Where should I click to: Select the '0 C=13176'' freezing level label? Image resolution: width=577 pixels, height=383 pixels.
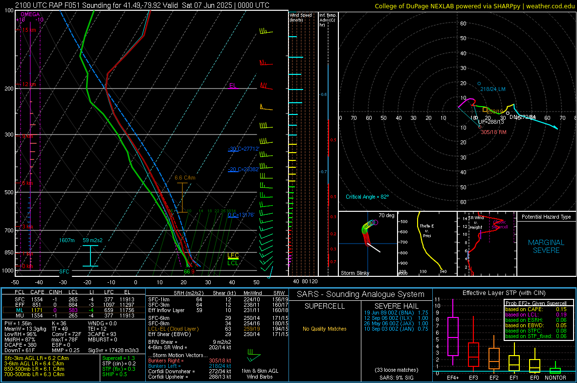coord(241,215)
